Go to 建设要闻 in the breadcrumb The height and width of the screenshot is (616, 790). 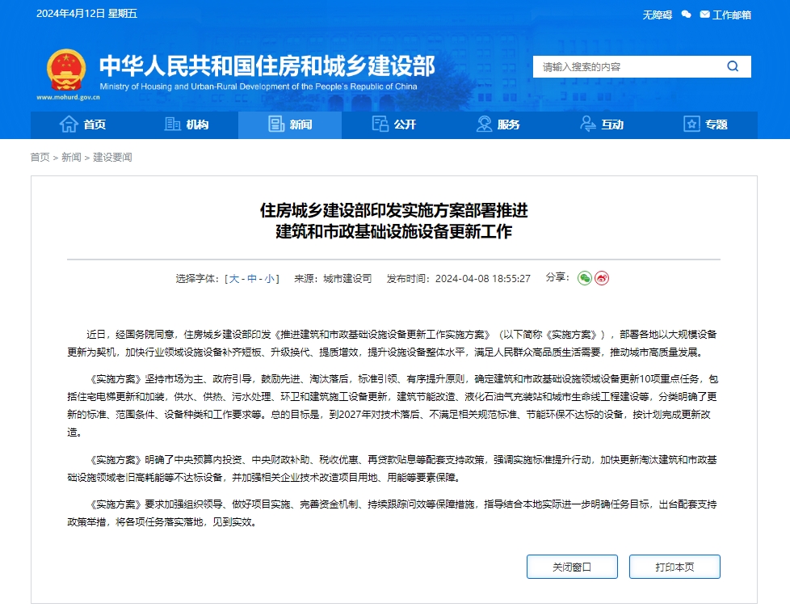tap(112, 158)
